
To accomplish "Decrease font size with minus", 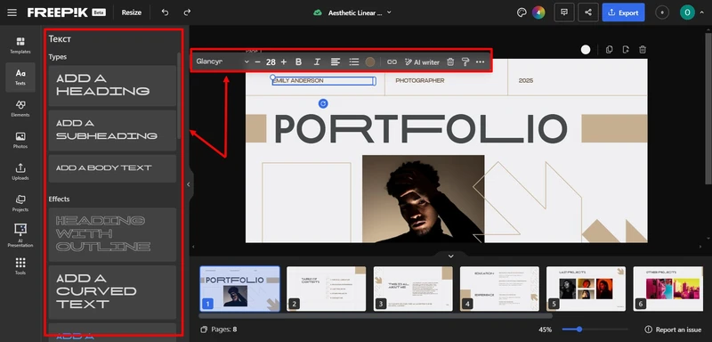I will pyautogui.click(x=257, y=61).
